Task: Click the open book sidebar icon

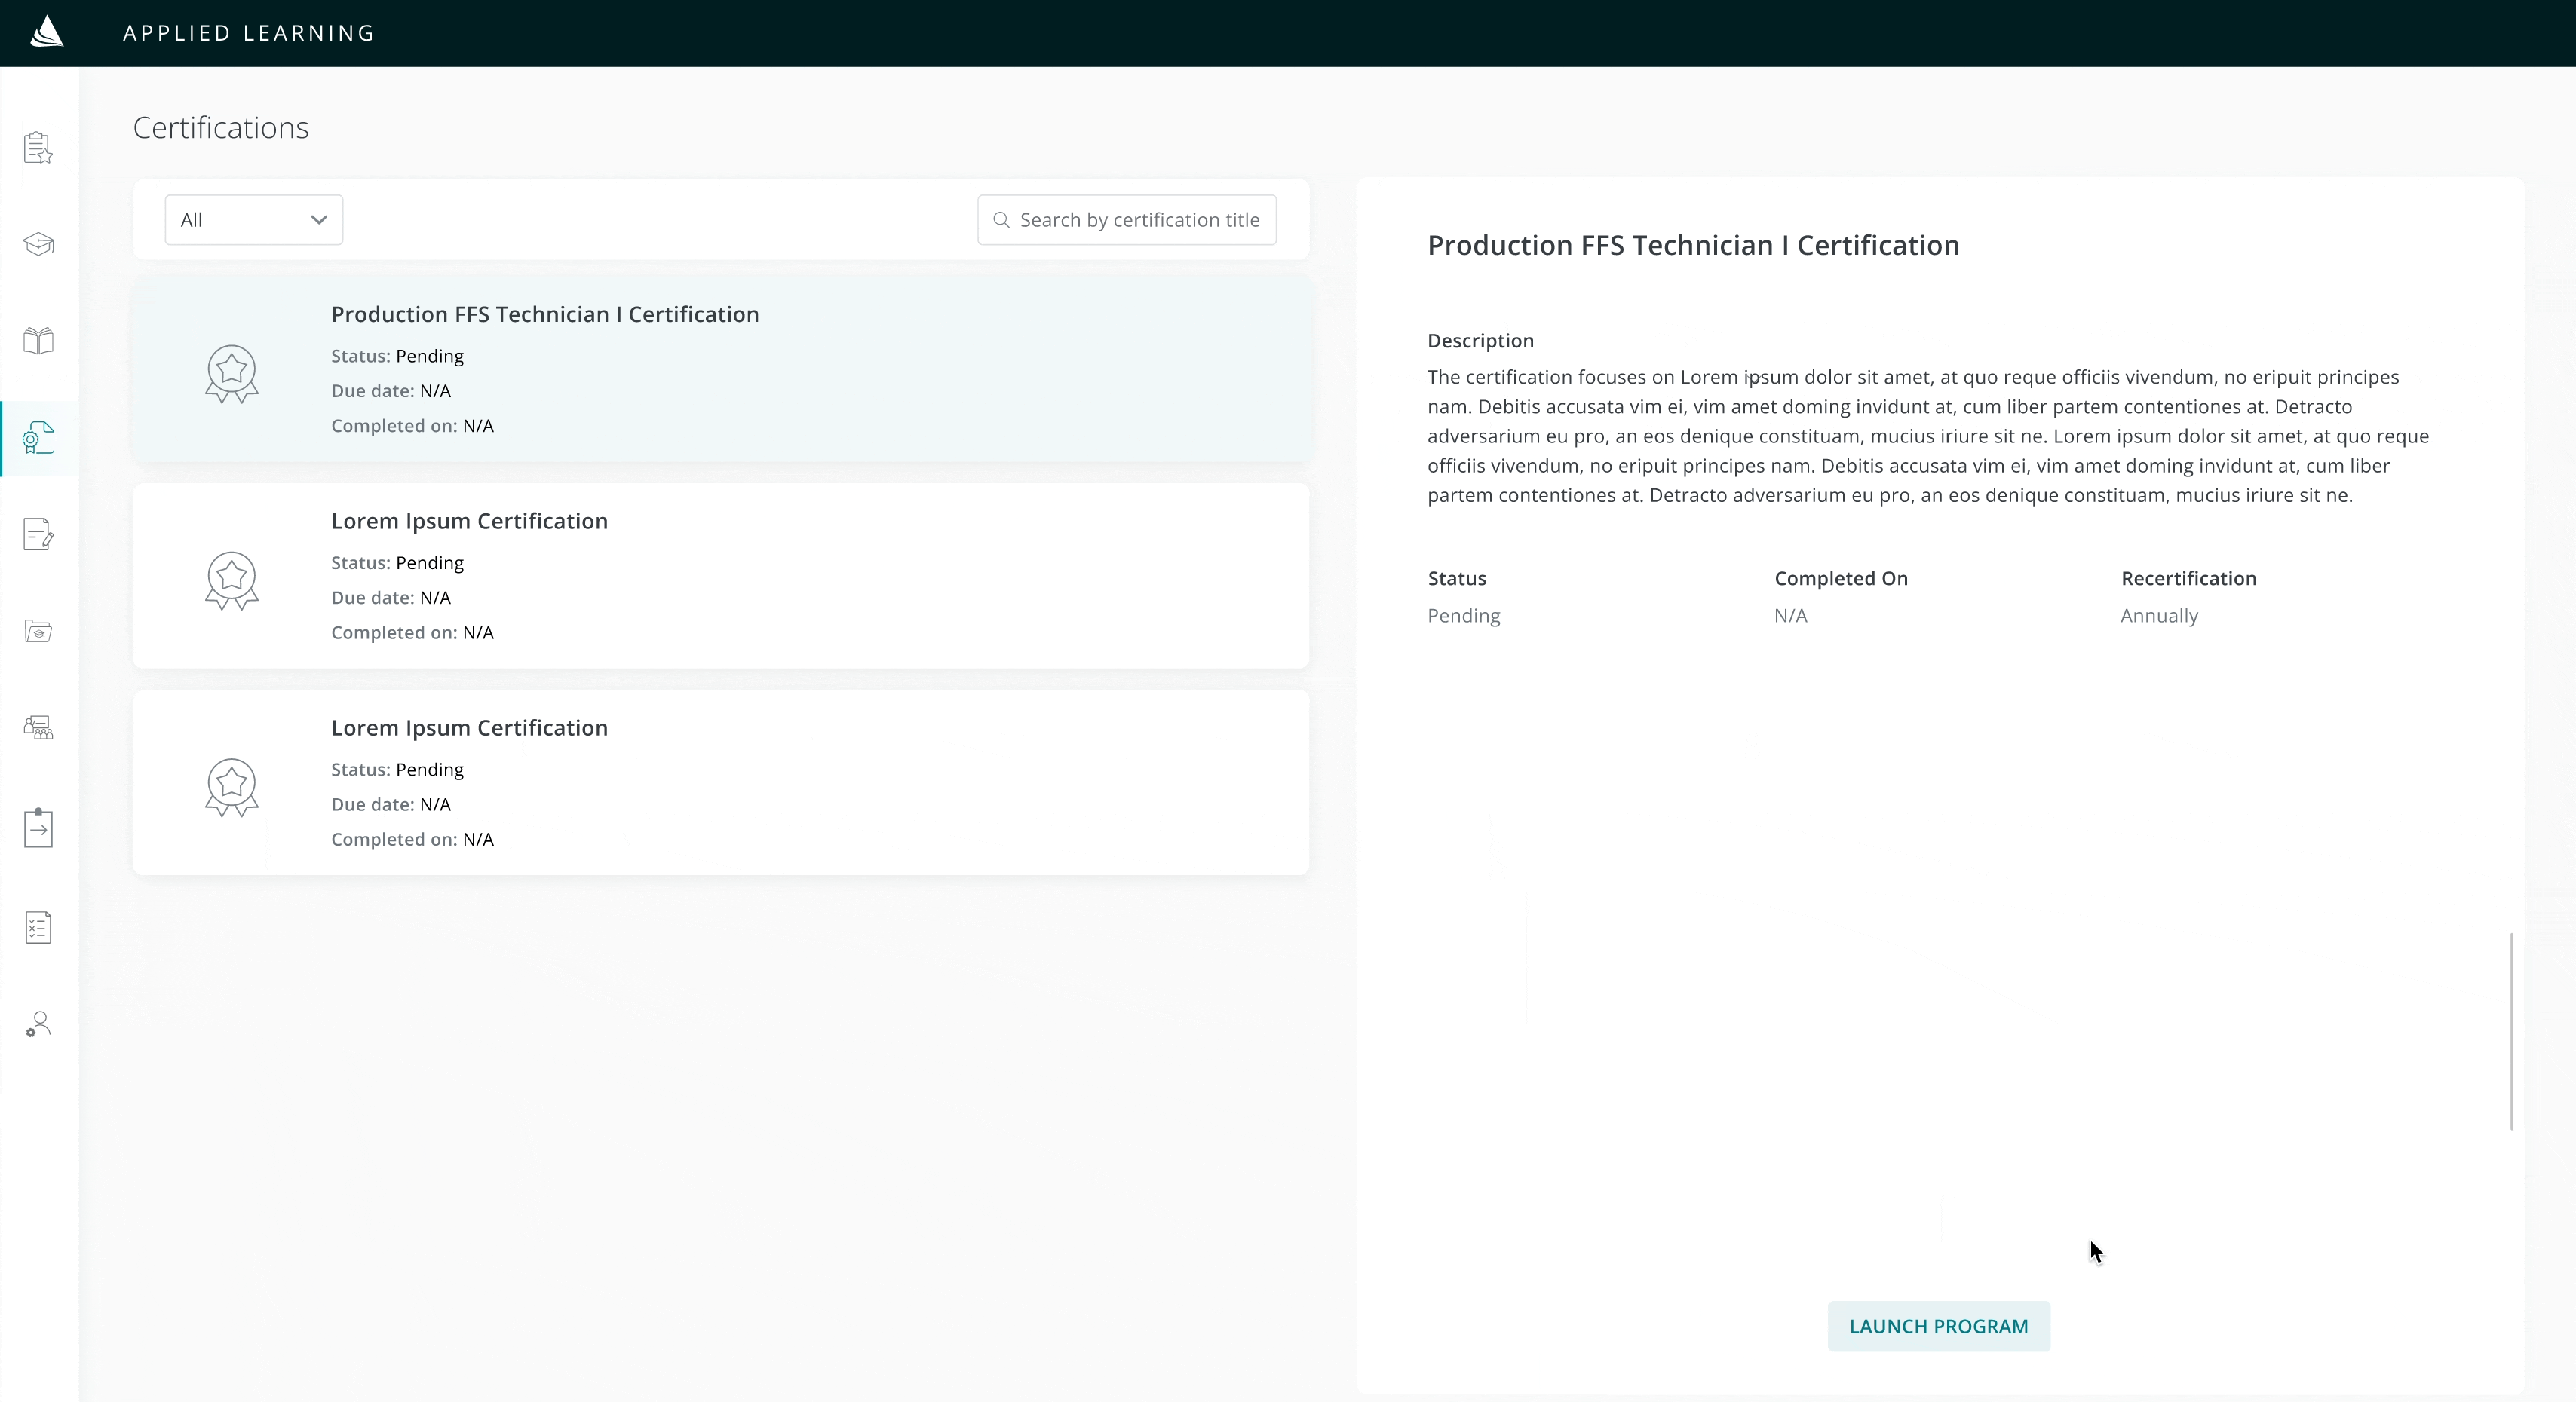Action: point(38,341)
